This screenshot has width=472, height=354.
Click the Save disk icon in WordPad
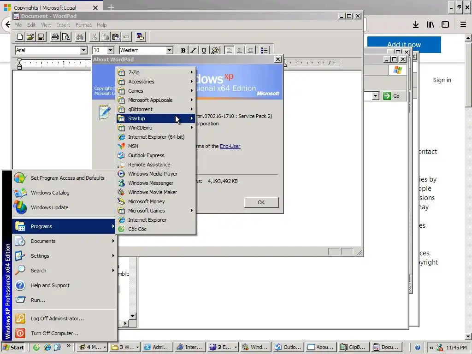pos(41,37)
